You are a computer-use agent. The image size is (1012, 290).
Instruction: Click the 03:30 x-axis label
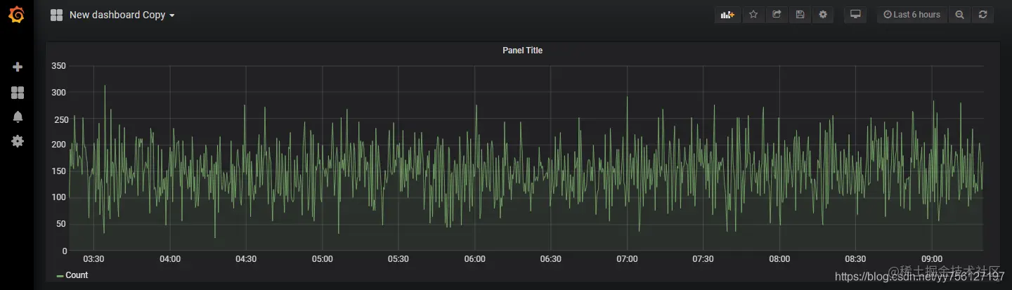[x=93, y=259]
